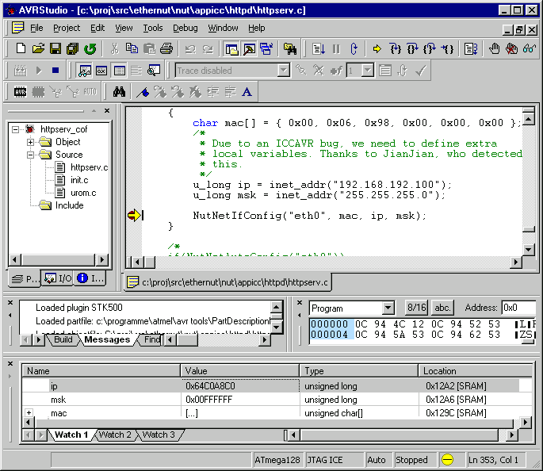This screenshot has height=471, width=543.
Task: Open Quickwatch with the glasses icon
Action: click(x=530, y=49)
